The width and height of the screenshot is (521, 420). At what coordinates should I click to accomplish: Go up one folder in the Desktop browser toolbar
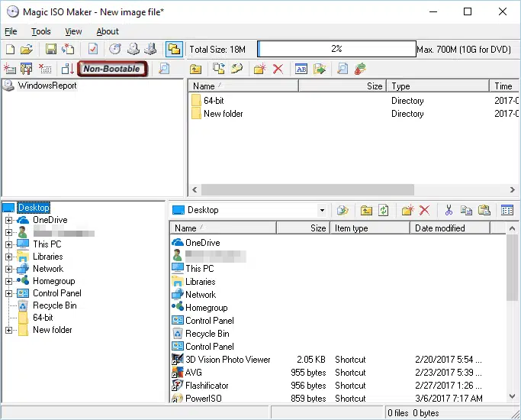tap(366, 210)
